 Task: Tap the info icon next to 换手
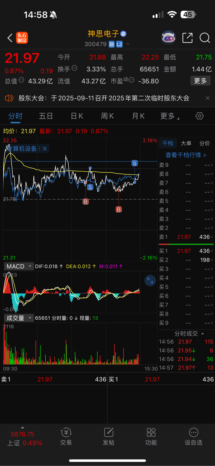click(x=74, y=68)
